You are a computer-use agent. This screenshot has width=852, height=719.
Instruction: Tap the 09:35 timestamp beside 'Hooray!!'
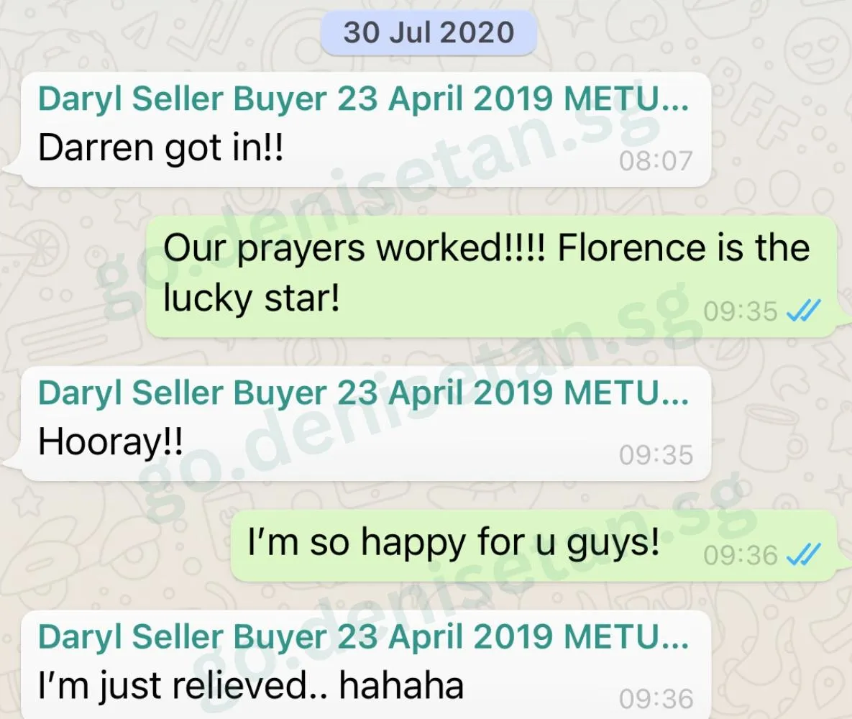pos(656,455)
